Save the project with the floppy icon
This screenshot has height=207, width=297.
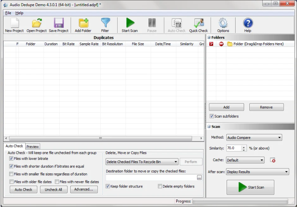(x=59, y=23)
